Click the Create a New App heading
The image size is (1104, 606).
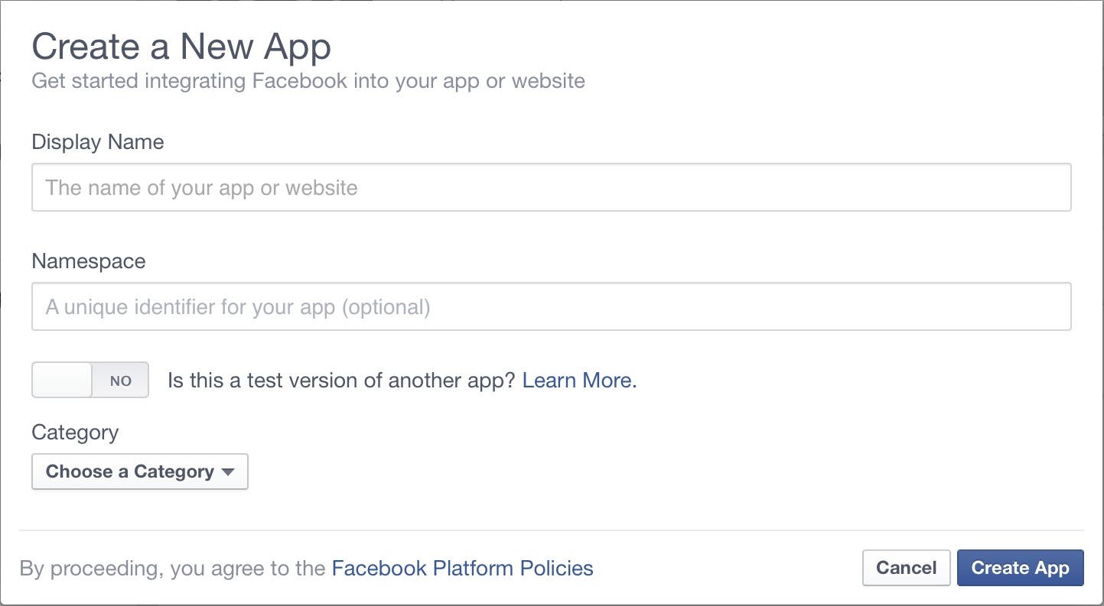click(x=181, y=47)
